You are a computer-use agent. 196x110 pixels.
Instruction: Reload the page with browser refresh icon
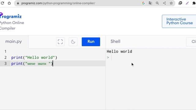pyautogui.click(x=2, y=3)
